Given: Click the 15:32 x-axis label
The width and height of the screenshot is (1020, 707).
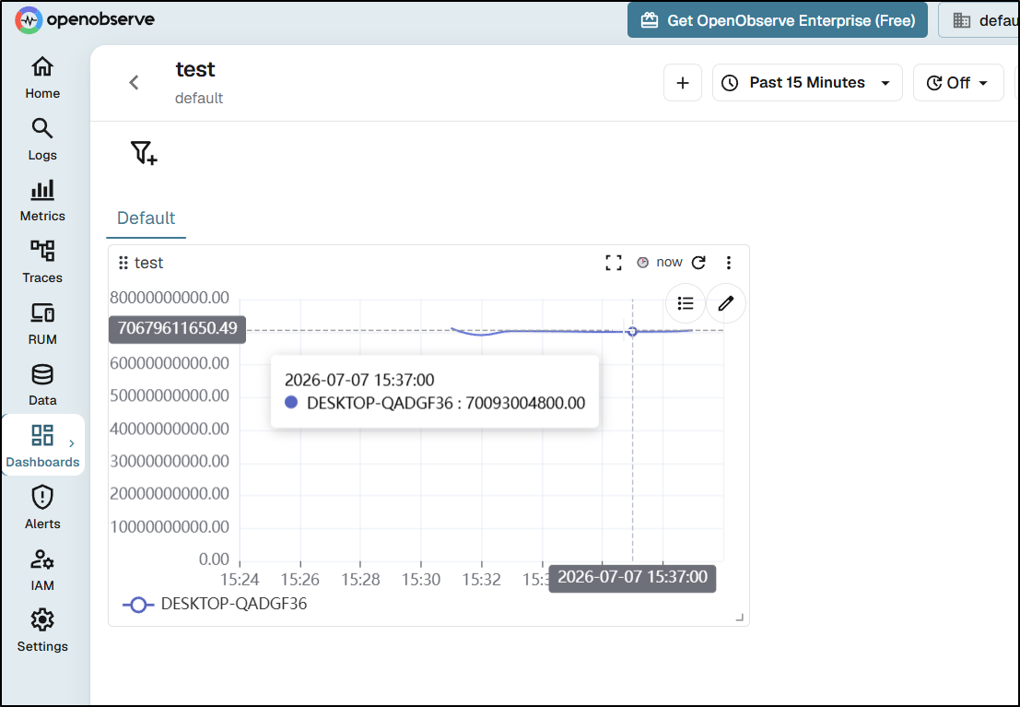Looking at the screenshot, I should click(x=481, y=580).
